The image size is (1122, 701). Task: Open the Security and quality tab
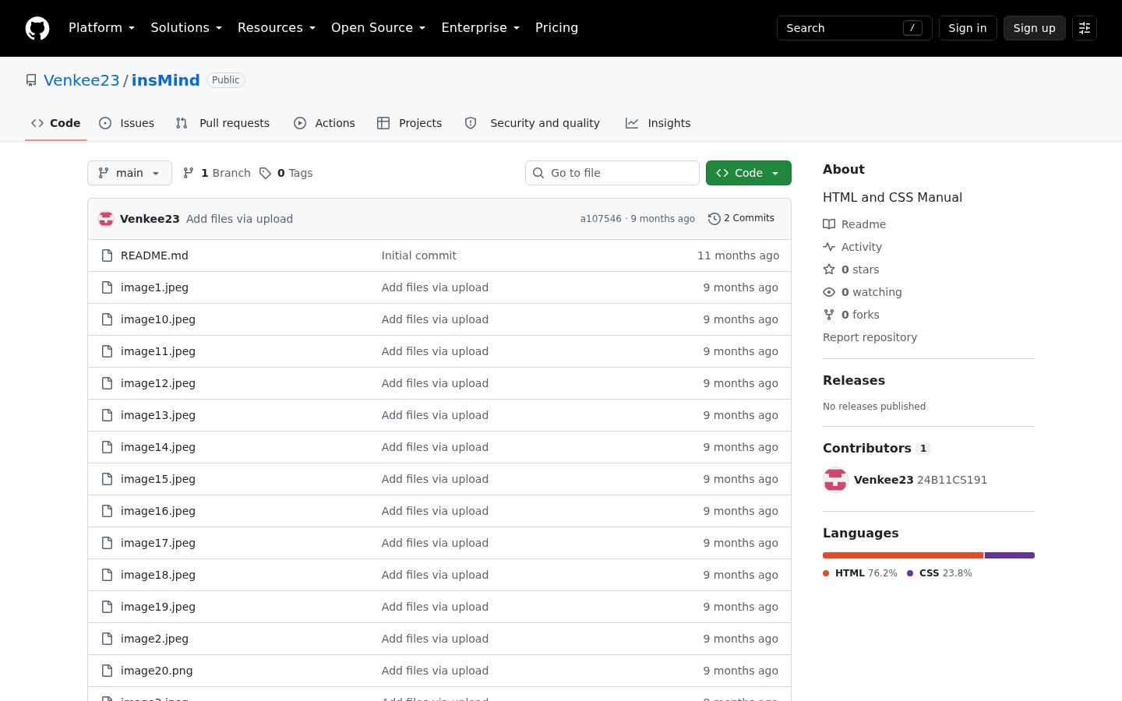[x=532, y=123]
